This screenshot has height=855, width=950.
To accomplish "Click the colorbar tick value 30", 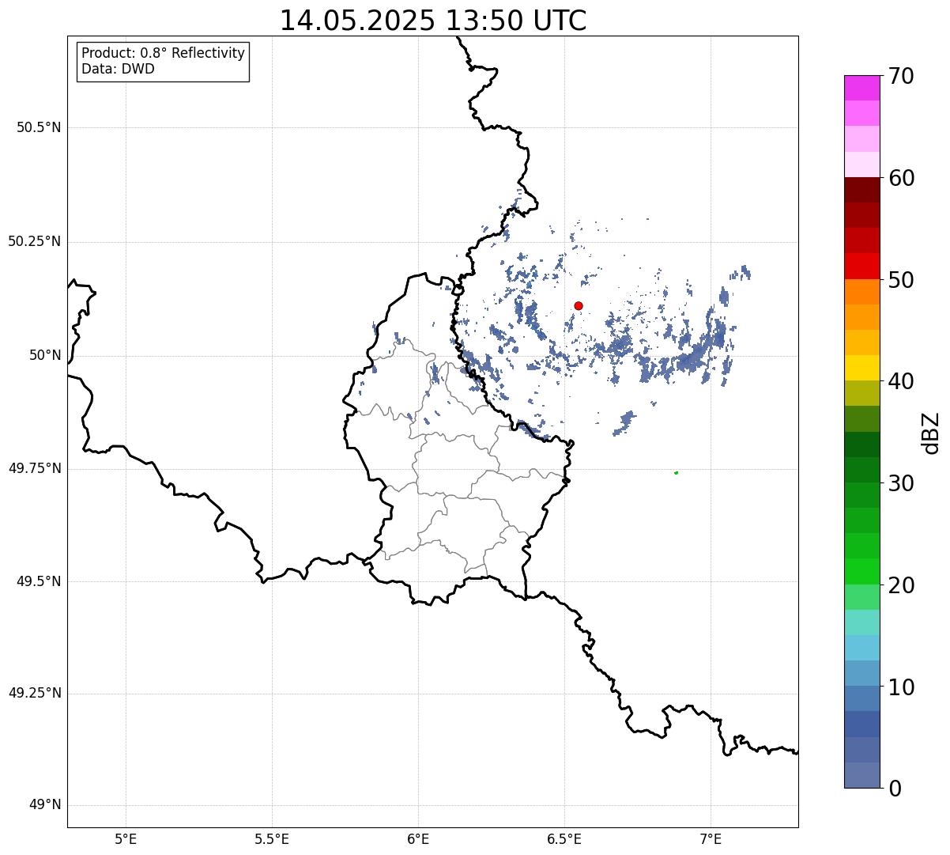I will click(901, 483).
